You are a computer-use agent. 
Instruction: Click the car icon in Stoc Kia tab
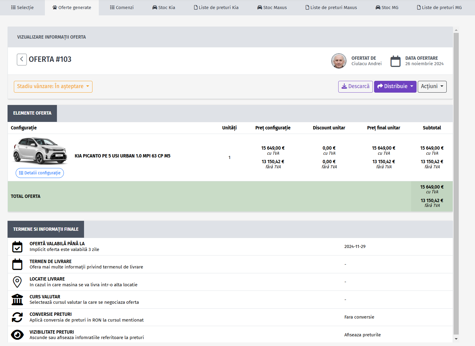point(155,8)
